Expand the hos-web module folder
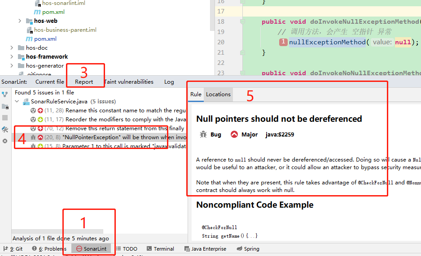This screenshot has width=421, height=256. click(20, 21)
